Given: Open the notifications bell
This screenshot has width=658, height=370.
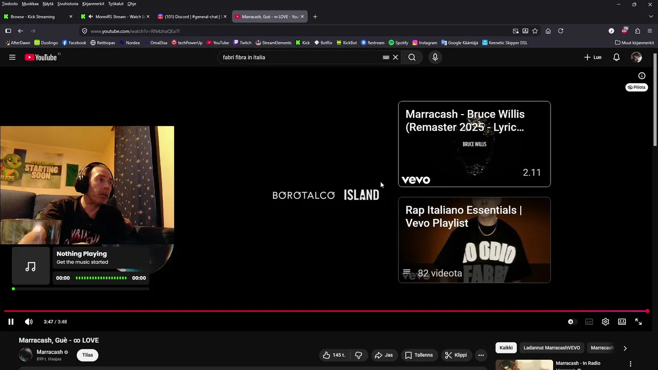Looking at the screenshot, I should pos(616,57).
